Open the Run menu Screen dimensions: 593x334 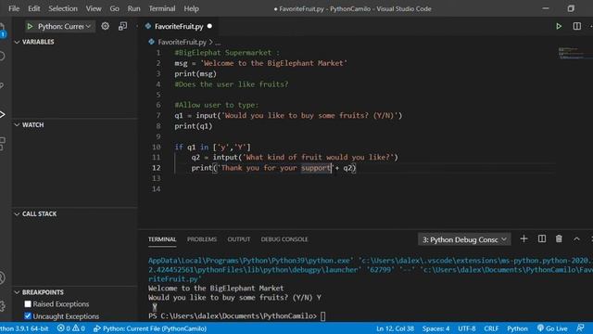point(133,8)
